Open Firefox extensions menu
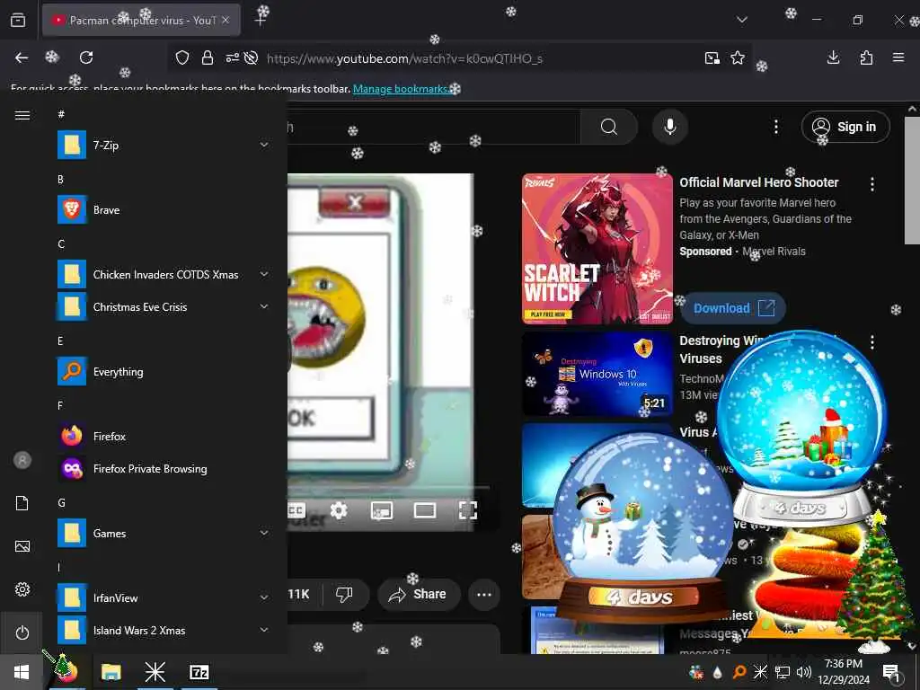The height and width of the screenshot is (690, 920). tap(866, 57)
